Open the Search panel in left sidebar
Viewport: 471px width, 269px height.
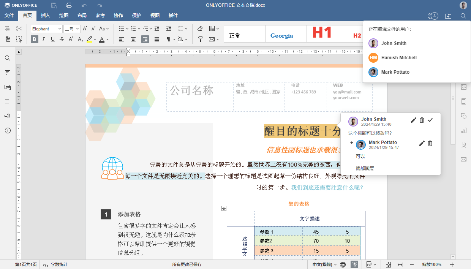[7, 58]
